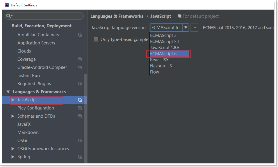Click project-level icon beside Coverage
This screenshot has height=167, width=278.
(x=80, y=59)
